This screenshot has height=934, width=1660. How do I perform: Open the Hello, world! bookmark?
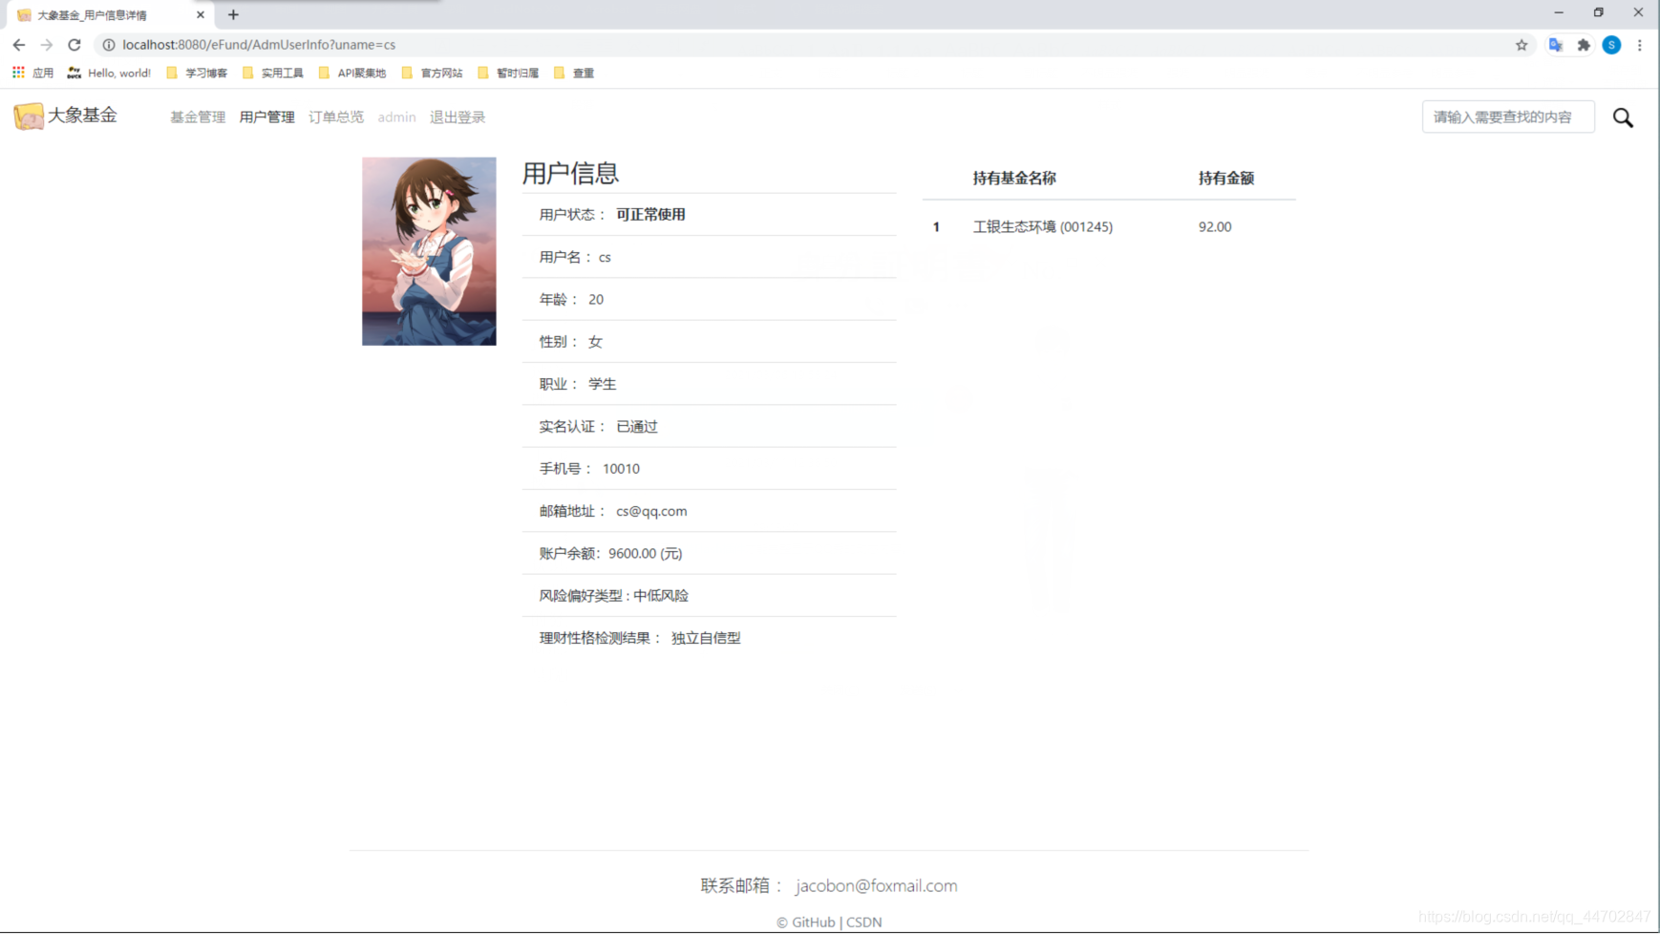coord(109,73)
